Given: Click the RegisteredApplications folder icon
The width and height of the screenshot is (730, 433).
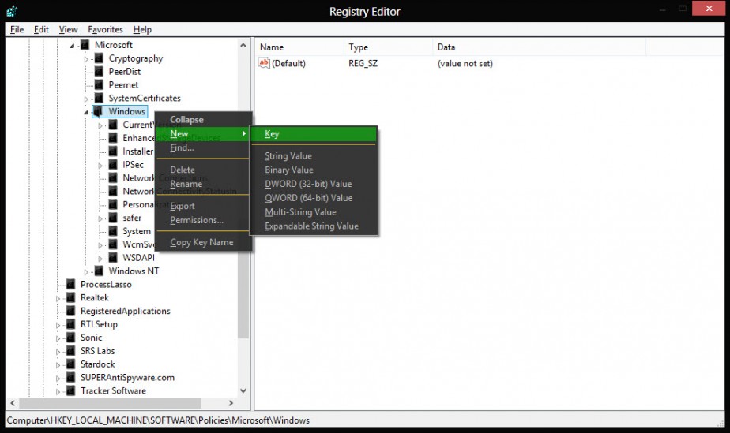Looking at the screenshot, I should tap(71, 311).
